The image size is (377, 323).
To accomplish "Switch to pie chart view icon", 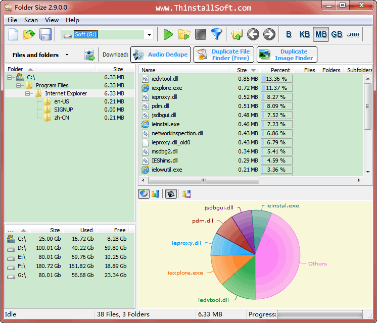I will tap(144, 194).
